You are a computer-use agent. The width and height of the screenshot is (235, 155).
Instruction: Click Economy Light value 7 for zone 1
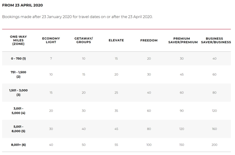pos(51,58)
